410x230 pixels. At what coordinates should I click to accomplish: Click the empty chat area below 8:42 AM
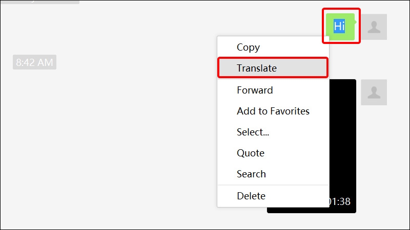(x=102, y=143)
